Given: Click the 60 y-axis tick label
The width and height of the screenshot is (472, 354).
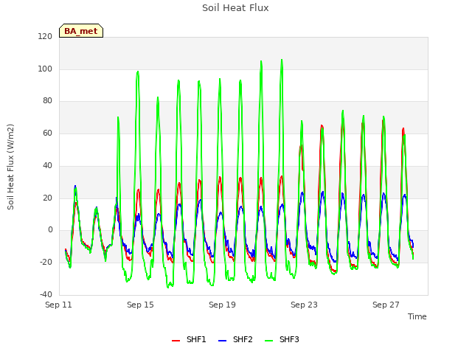Looking at the screenshot, I should 47,133.
